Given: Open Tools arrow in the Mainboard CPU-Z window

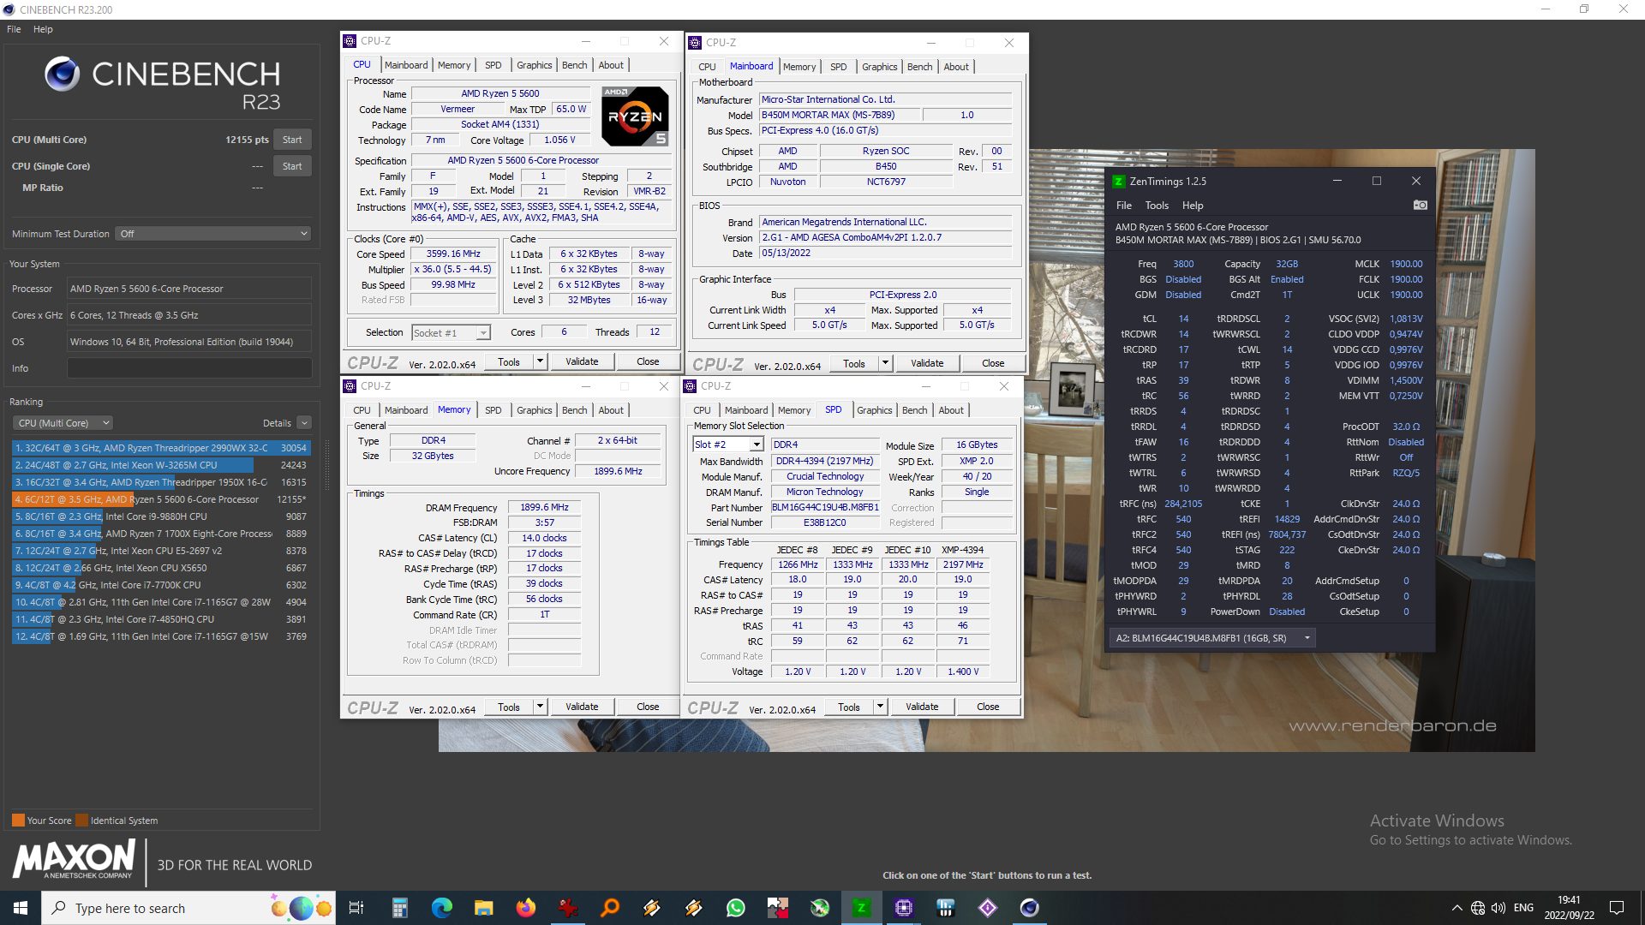Looking at the screenshot, I should point(886,364).
